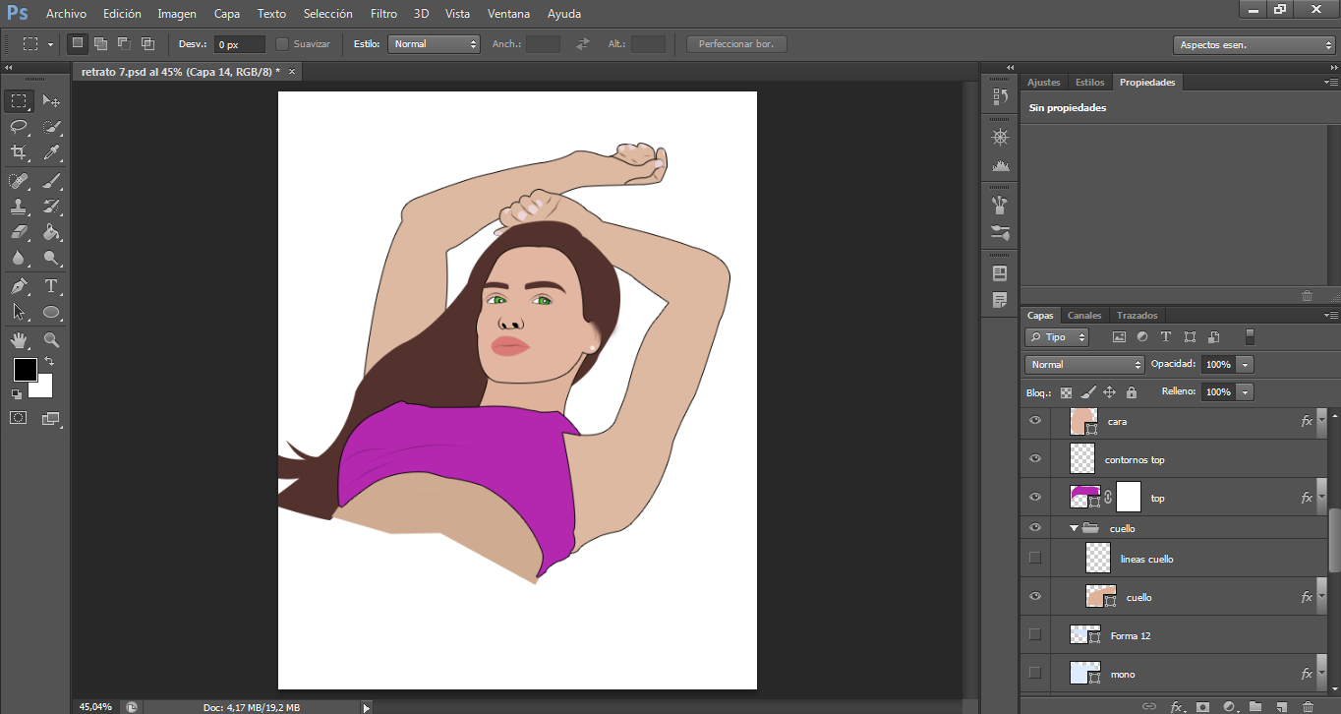Open the Estilo dropdown in options bar
1341x714 pixels.
pos(434,44)
